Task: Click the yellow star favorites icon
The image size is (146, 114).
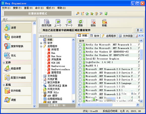Action: pyautogui.click(x=92, y=14)
